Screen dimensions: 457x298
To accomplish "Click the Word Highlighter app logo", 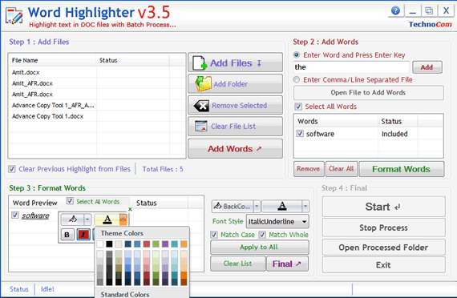I will tap(14, 16).
